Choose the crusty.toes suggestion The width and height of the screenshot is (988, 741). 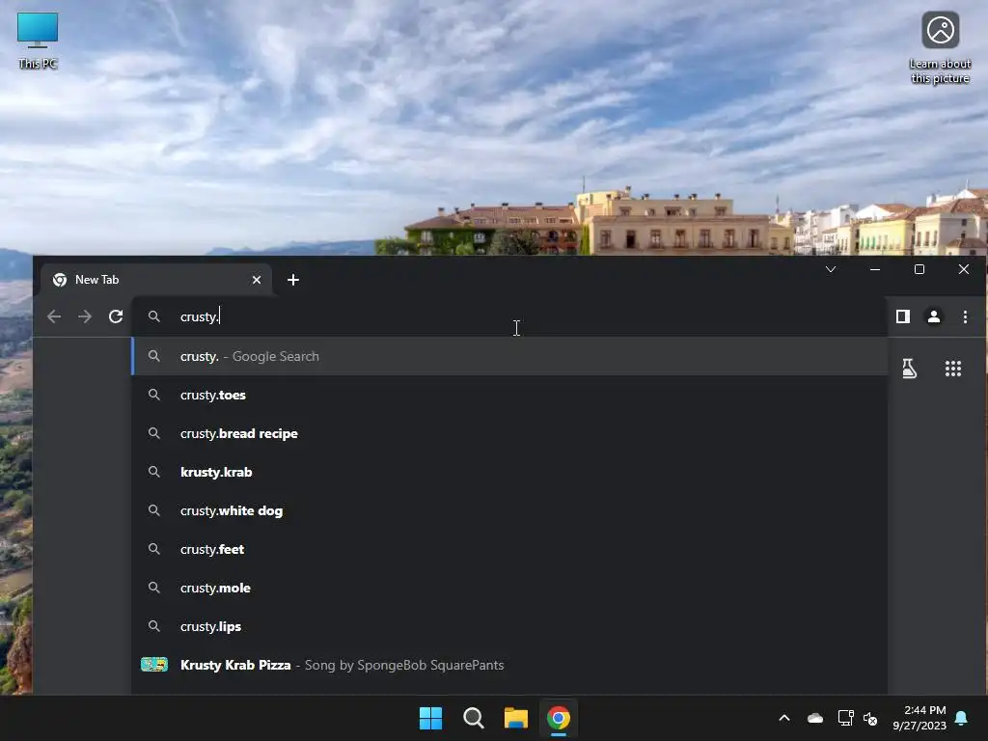509,395
